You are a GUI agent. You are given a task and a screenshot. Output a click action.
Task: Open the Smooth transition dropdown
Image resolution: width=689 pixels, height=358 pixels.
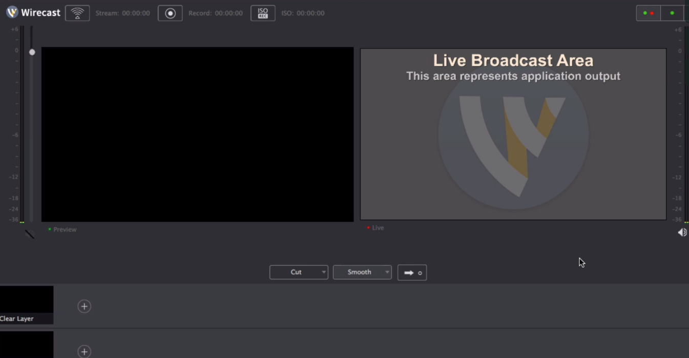[386, 272]
